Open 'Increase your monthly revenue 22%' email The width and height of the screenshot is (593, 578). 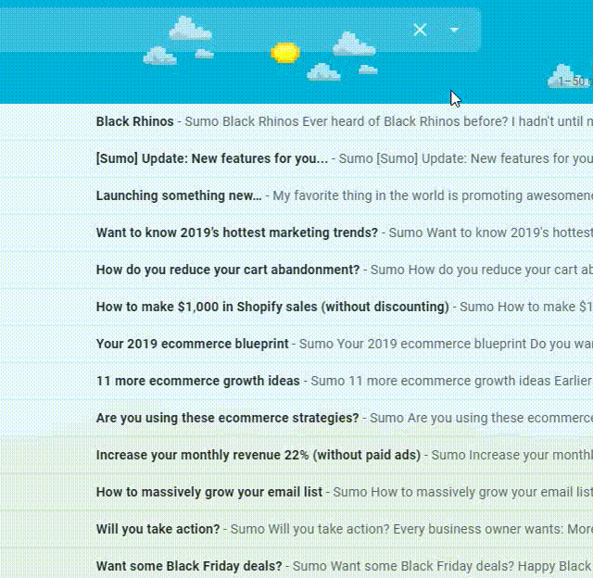pos(258,455)
